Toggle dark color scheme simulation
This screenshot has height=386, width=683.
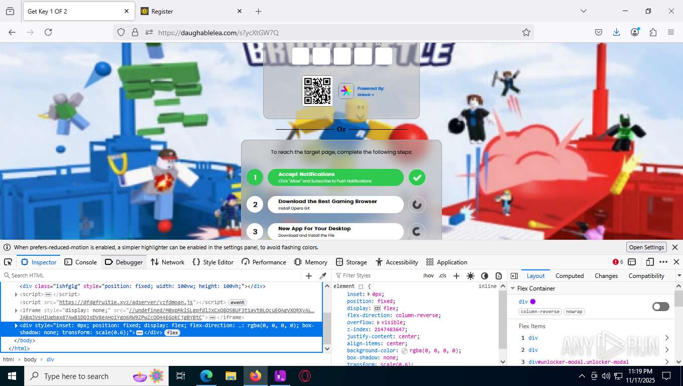(485, 275)
